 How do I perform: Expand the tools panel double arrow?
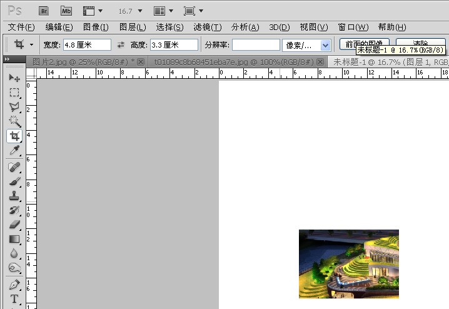click(8, 59)
